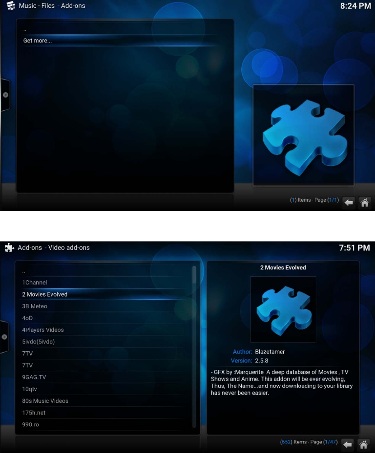This screenshot has width=375, height=453.
Task: Click the puzzle icon beside Add-ons title
Action: (x=9, y=248)
